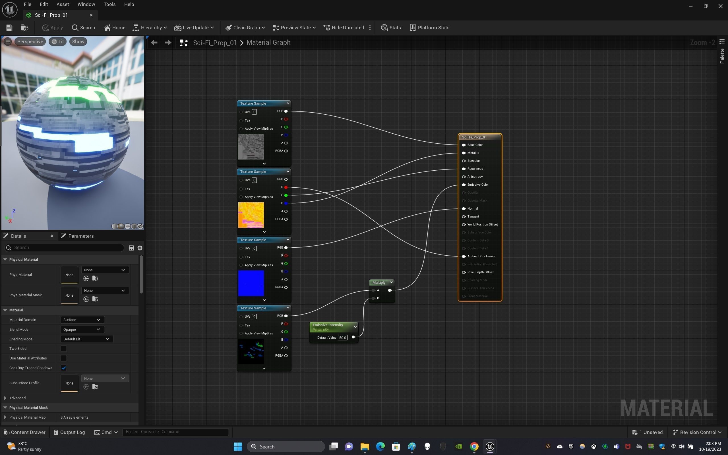Click the Home toolbar button
Screen dimensions: 728x455
click(x=115, y=28)
